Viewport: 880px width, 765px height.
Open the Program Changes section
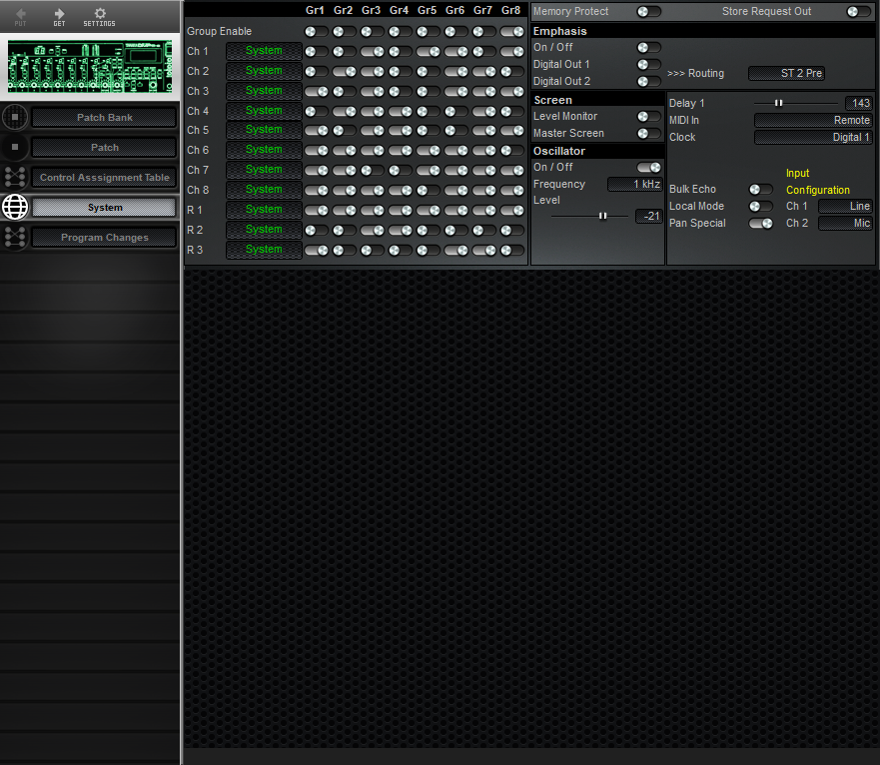[x=103, y=237]
